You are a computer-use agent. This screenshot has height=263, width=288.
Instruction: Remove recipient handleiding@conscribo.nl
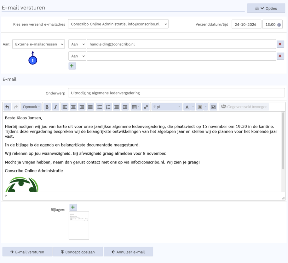click(x=280, y=44)
